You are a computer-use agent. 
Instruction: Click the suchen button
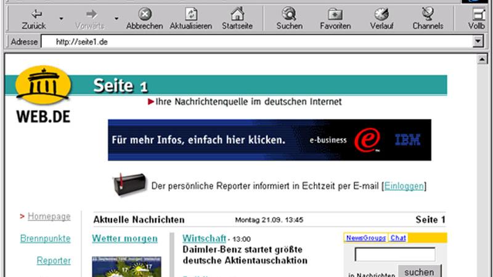click(420, 271)
